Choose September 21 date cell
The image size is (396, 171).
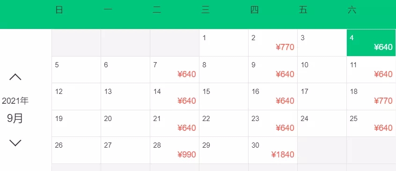(175, 123)
